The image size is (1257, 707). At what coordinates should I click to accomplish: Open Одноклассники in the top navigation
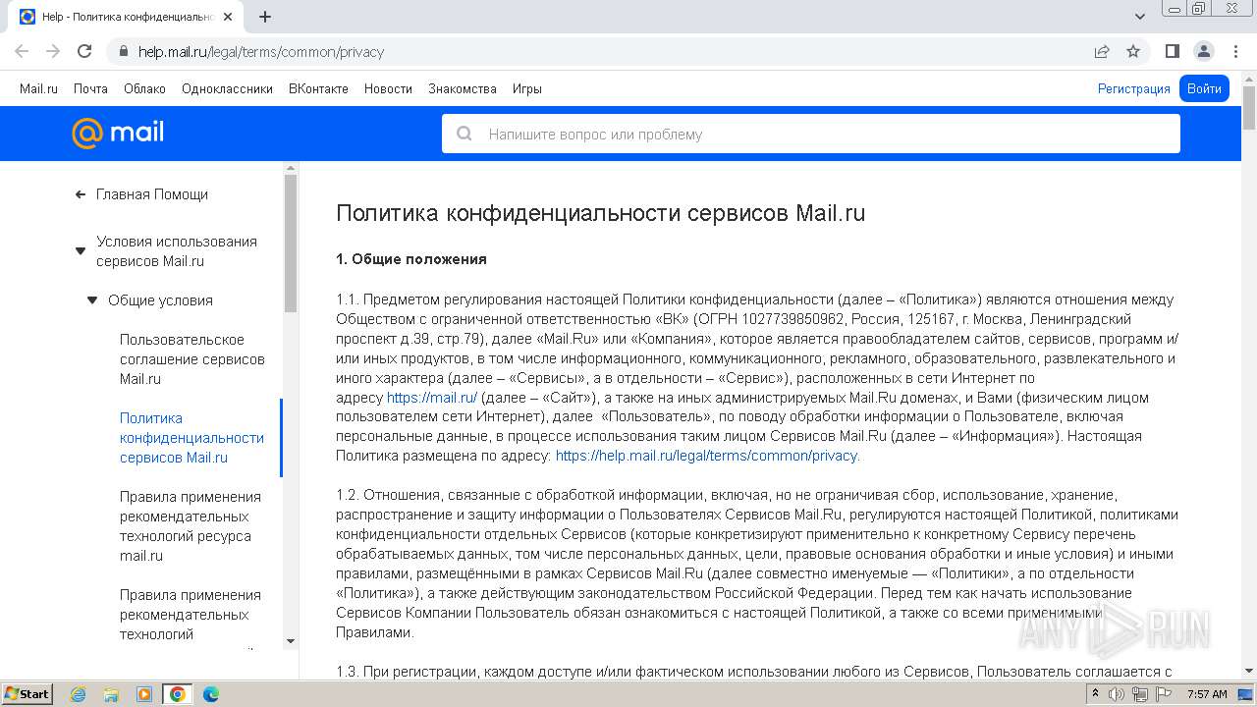[x=227, y=88]
